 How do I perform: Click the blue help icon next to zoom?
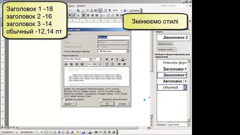tap(125, 10)
